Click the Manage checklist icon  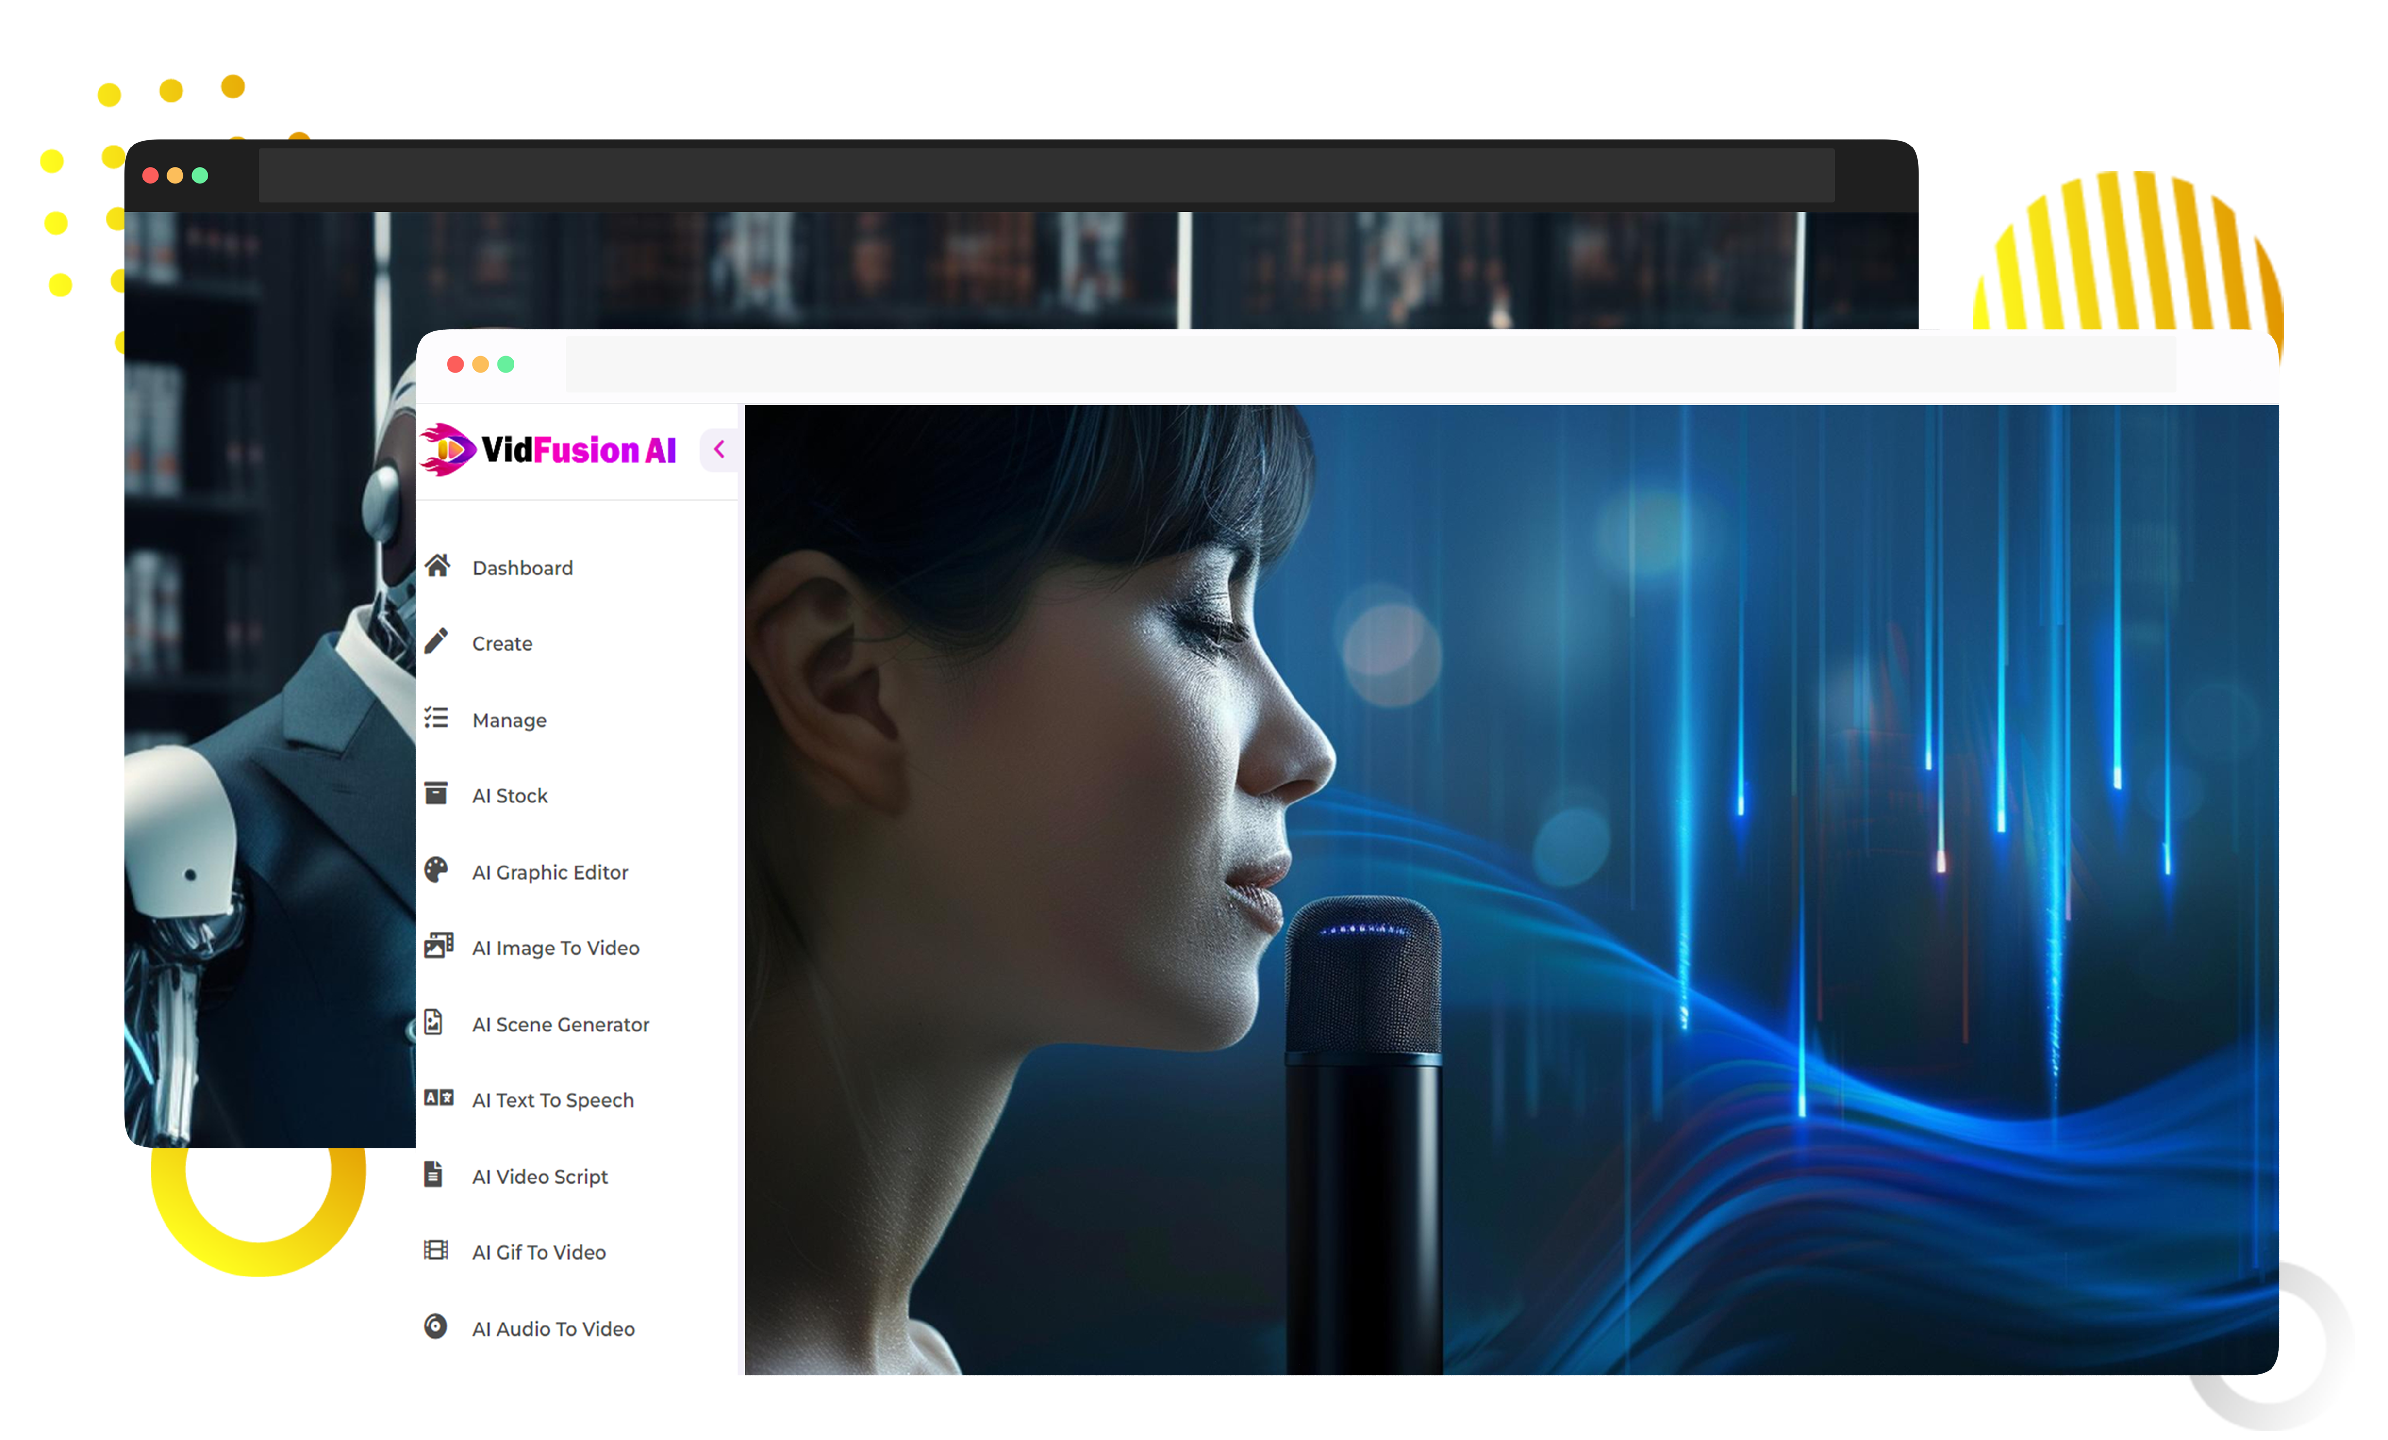(x=436, y=717)
